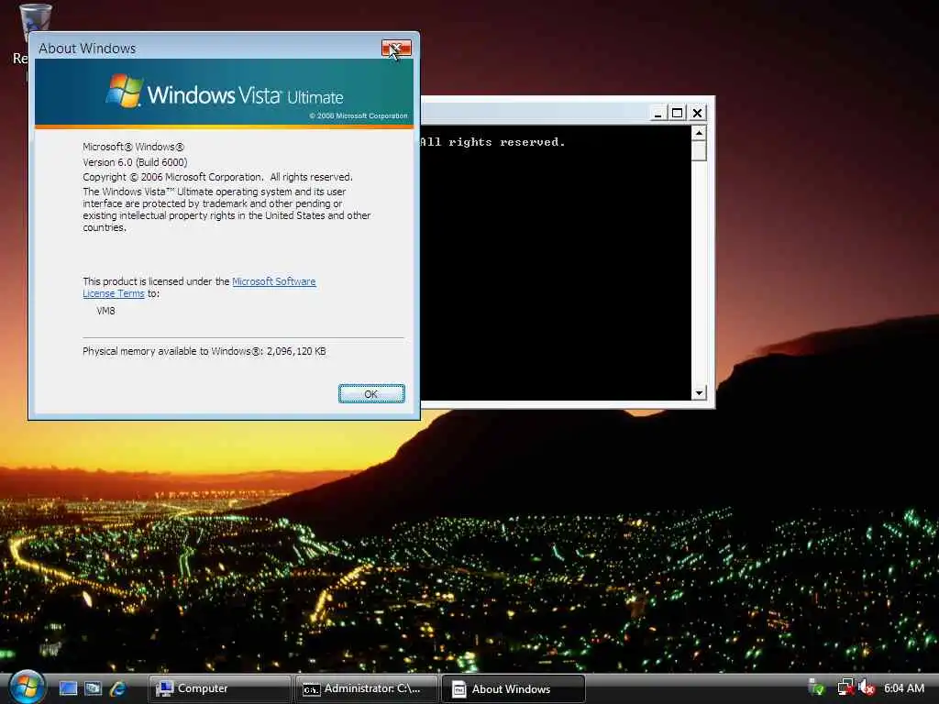
Task: Click command prompt scrollbar down arrow
Action: pos(699,392)
